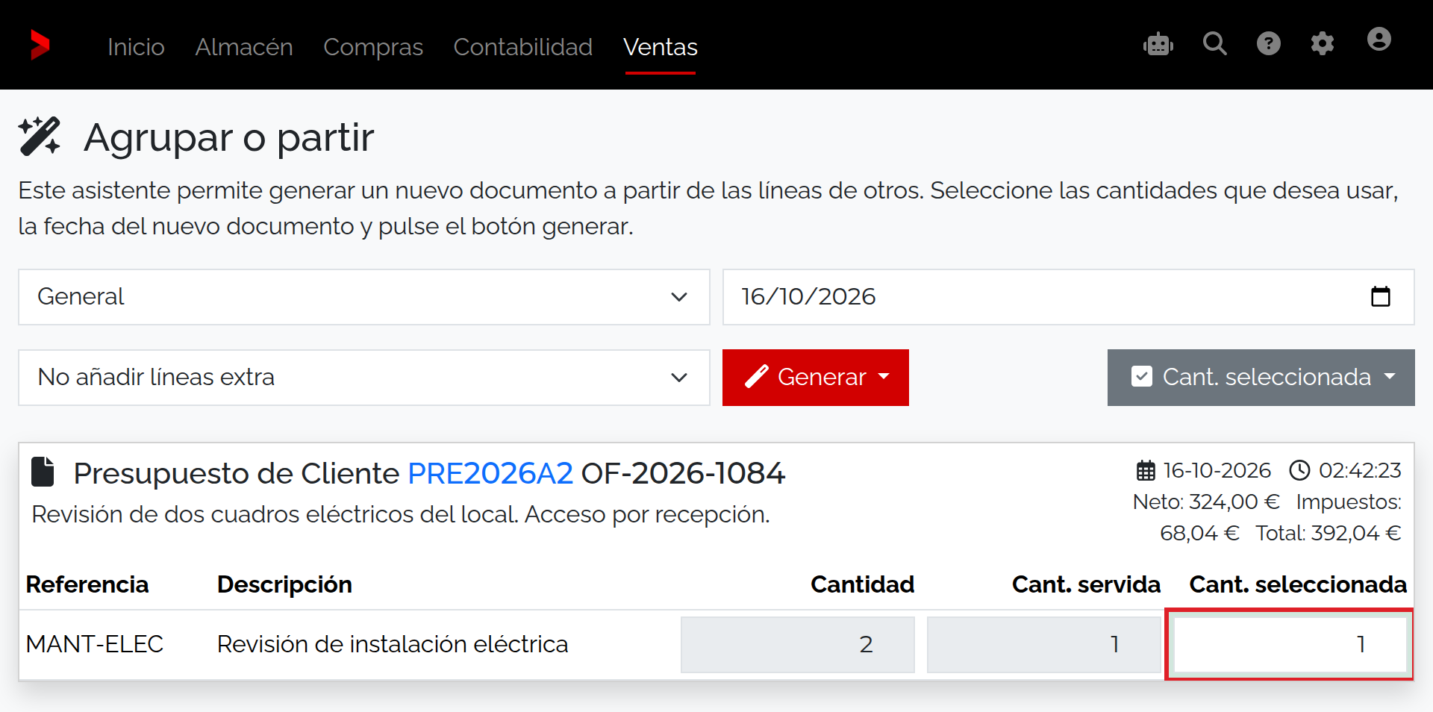Click the Cantidad column header
Image resolution: width=1433 pixels, height=712 pixels.
tap(863, 584)
